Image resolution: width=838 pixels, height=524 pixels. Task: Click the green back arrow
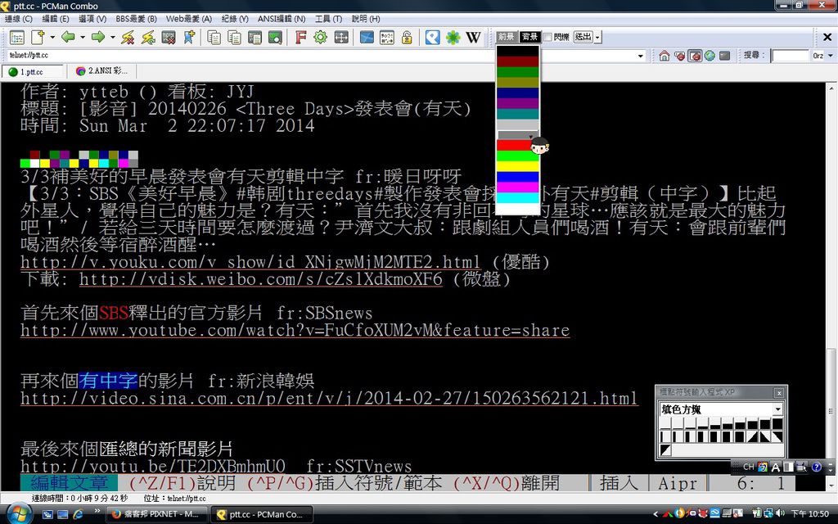coord(68,37)
